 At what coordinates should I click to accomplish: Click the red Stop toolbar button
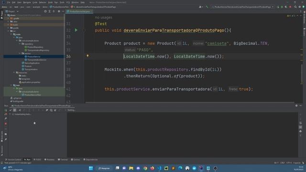click(290, 7)
